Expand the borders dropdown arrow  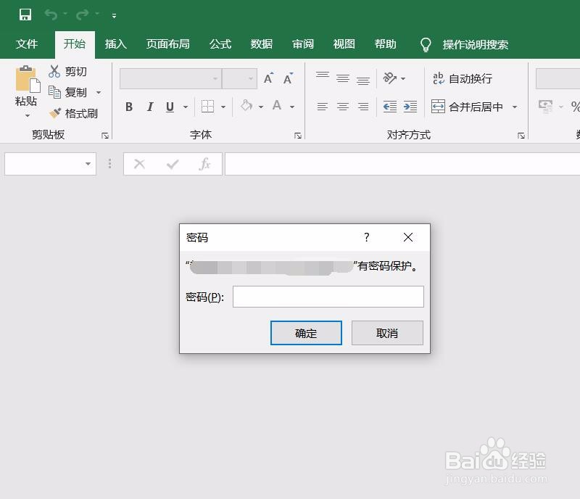[223, 107]
